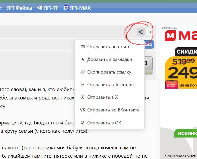Click the chain link icon
This screenshot has height=159, width=197.
point(83,72)
